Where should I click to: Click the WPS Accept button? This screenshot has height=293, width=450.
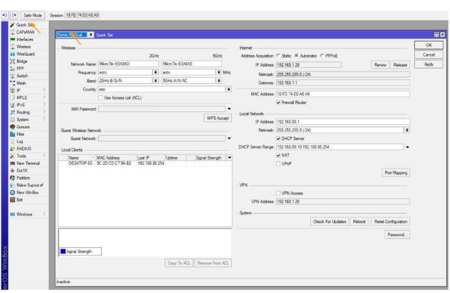click(218, 118)
